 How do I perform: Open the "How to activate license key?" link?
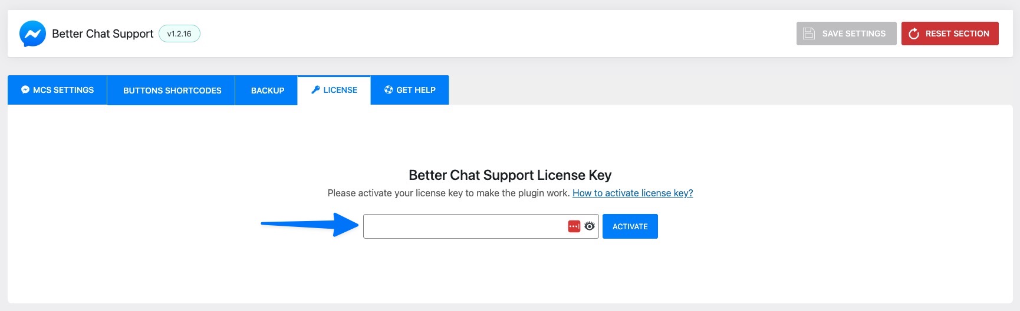(633, 193)
